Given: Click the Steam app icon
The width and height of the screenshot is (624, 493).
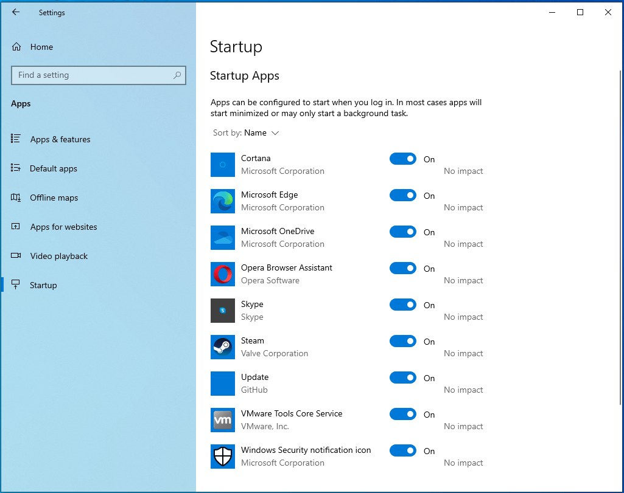Looking at the screenshot, I should (222, 346).
